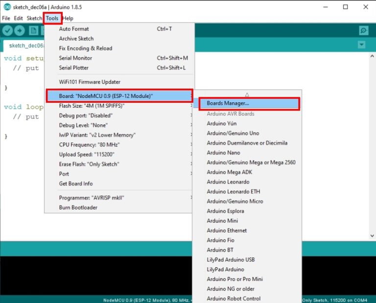Screen dimensions: 376x303
Task: Select Arduino Nano board
Action: 247,153
